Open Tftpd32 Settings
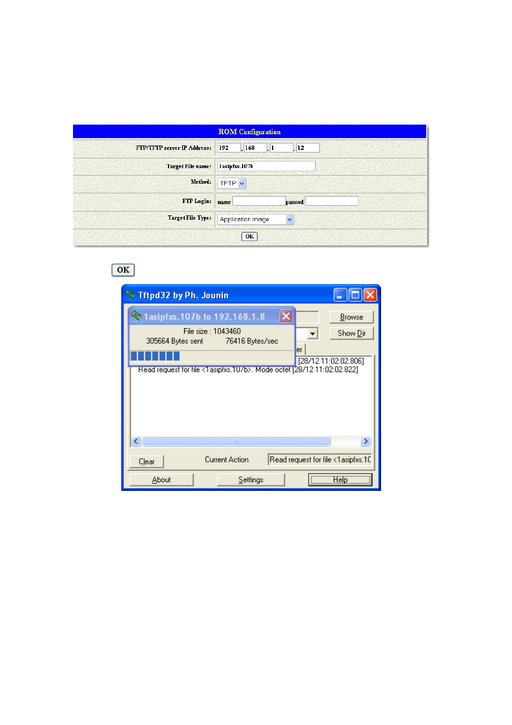This screenshot has height=725, width=512. [x=251, y=480]
